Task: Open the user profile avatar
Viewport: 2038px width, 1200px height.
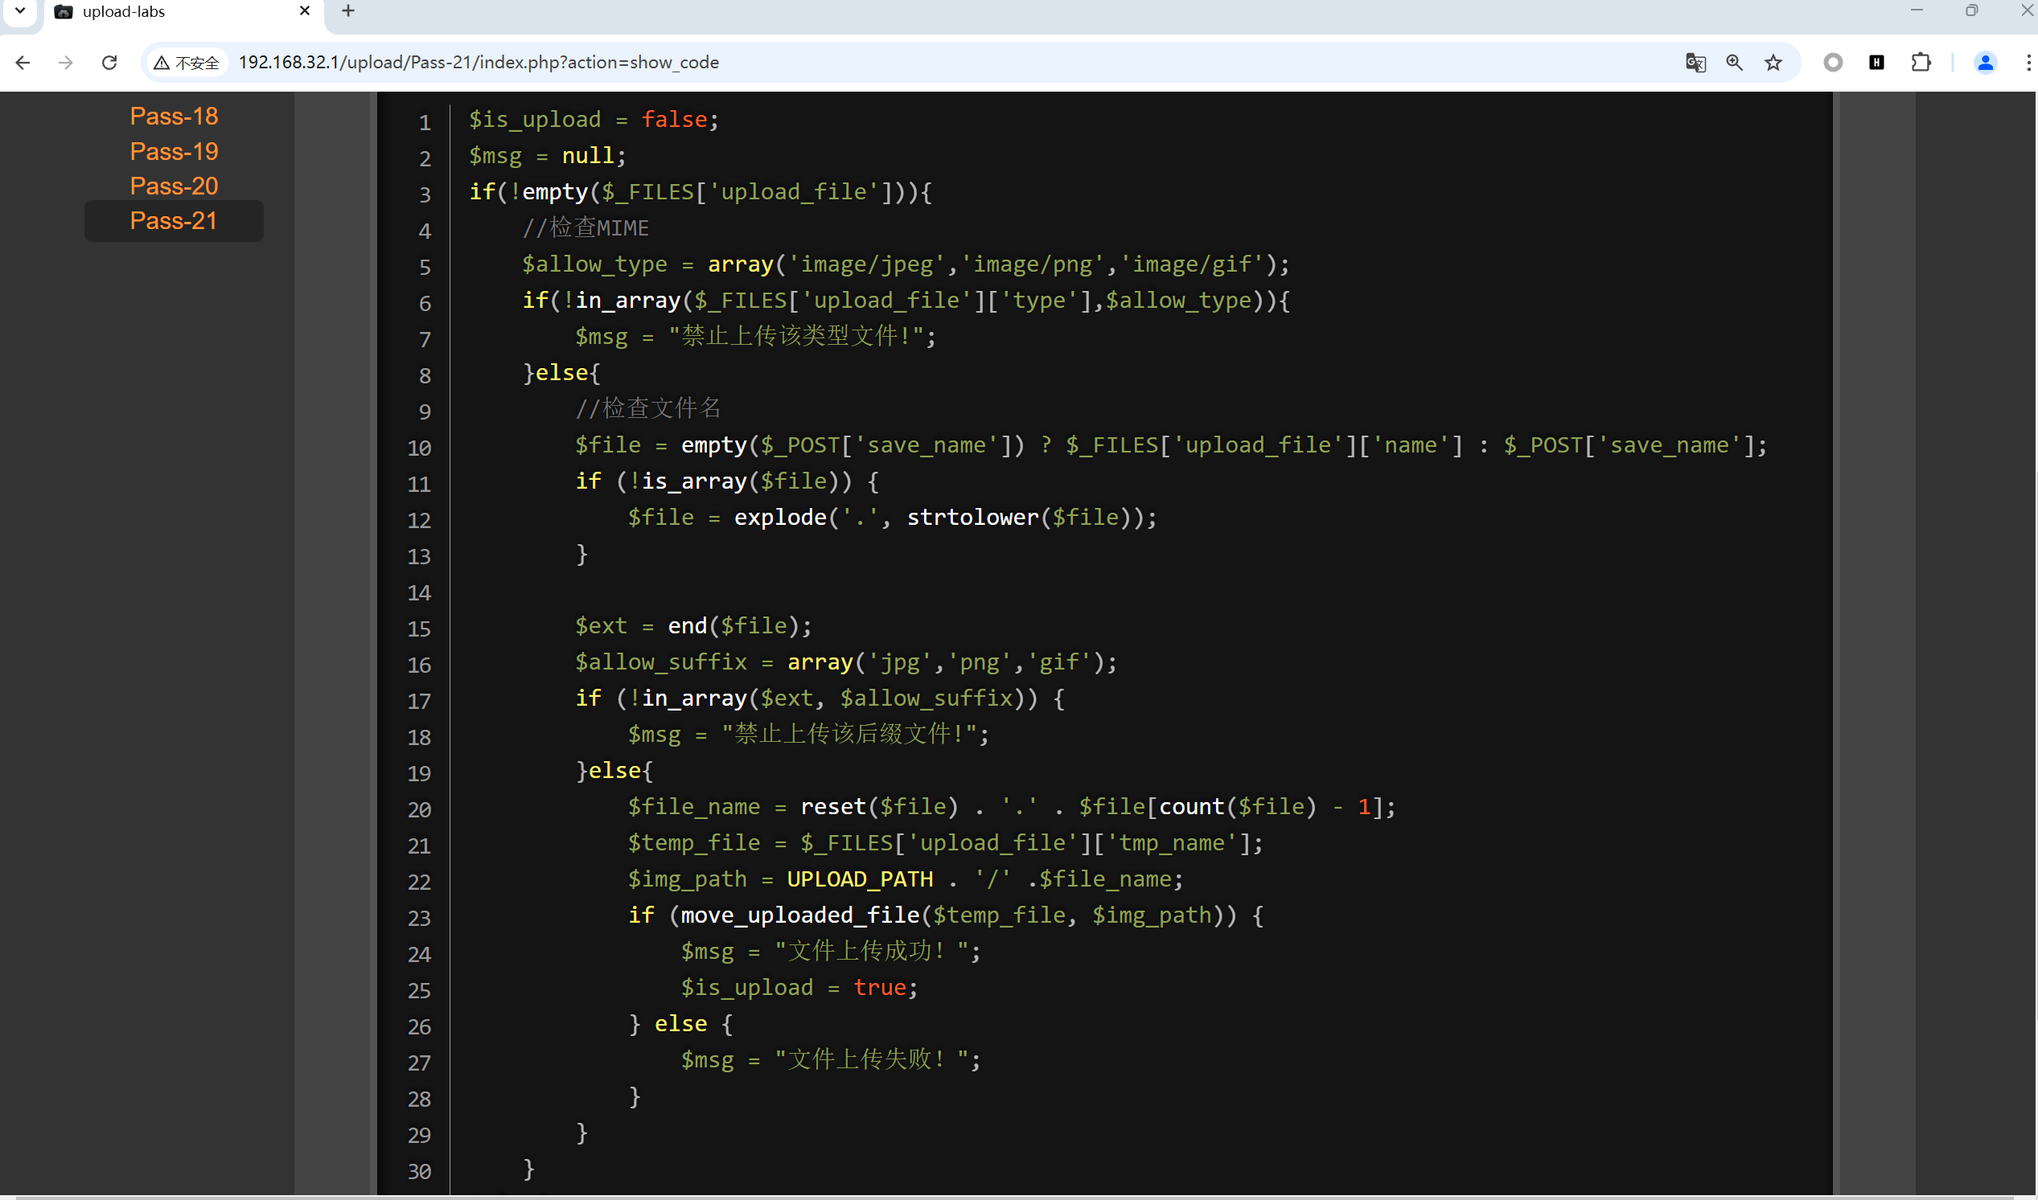Action: click(x=1985, y=62)
